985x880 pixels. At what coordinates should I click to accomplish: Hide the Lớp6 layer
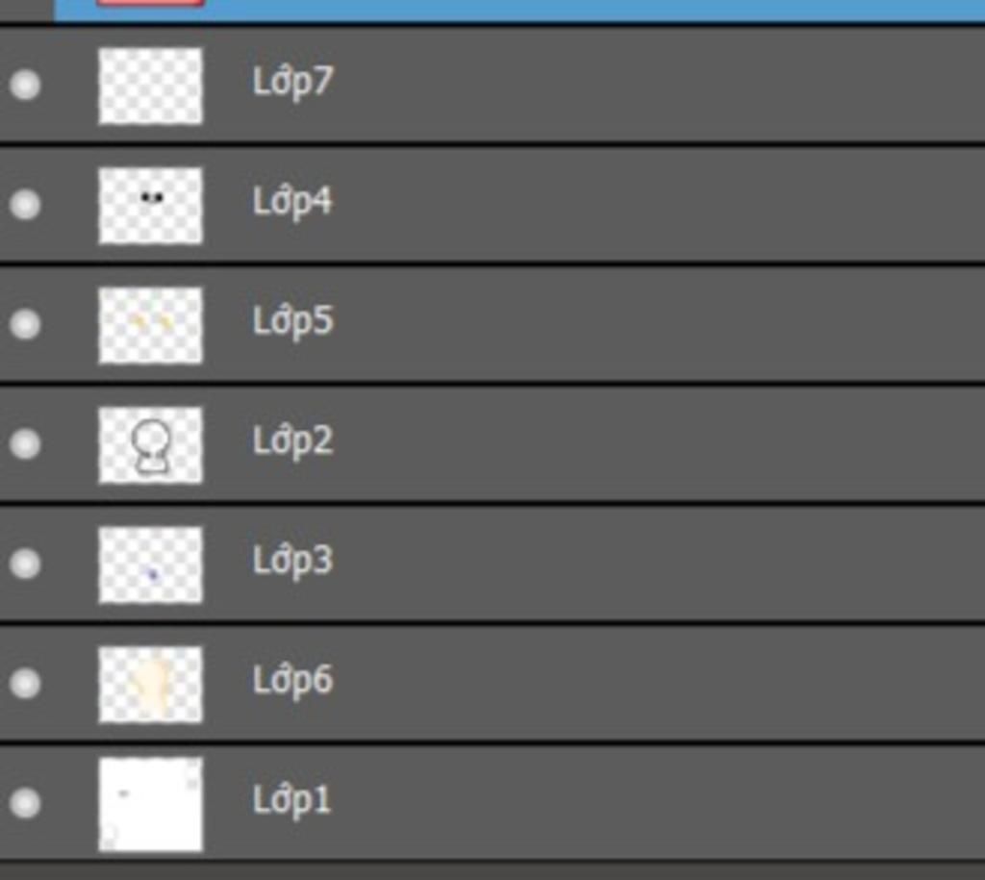click(x=25, y=683)
